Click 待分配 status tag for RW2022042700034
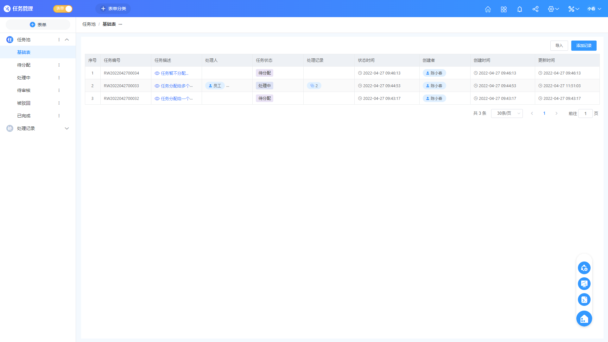The height and width of the screenshot is (342, 608). (264, 73)
